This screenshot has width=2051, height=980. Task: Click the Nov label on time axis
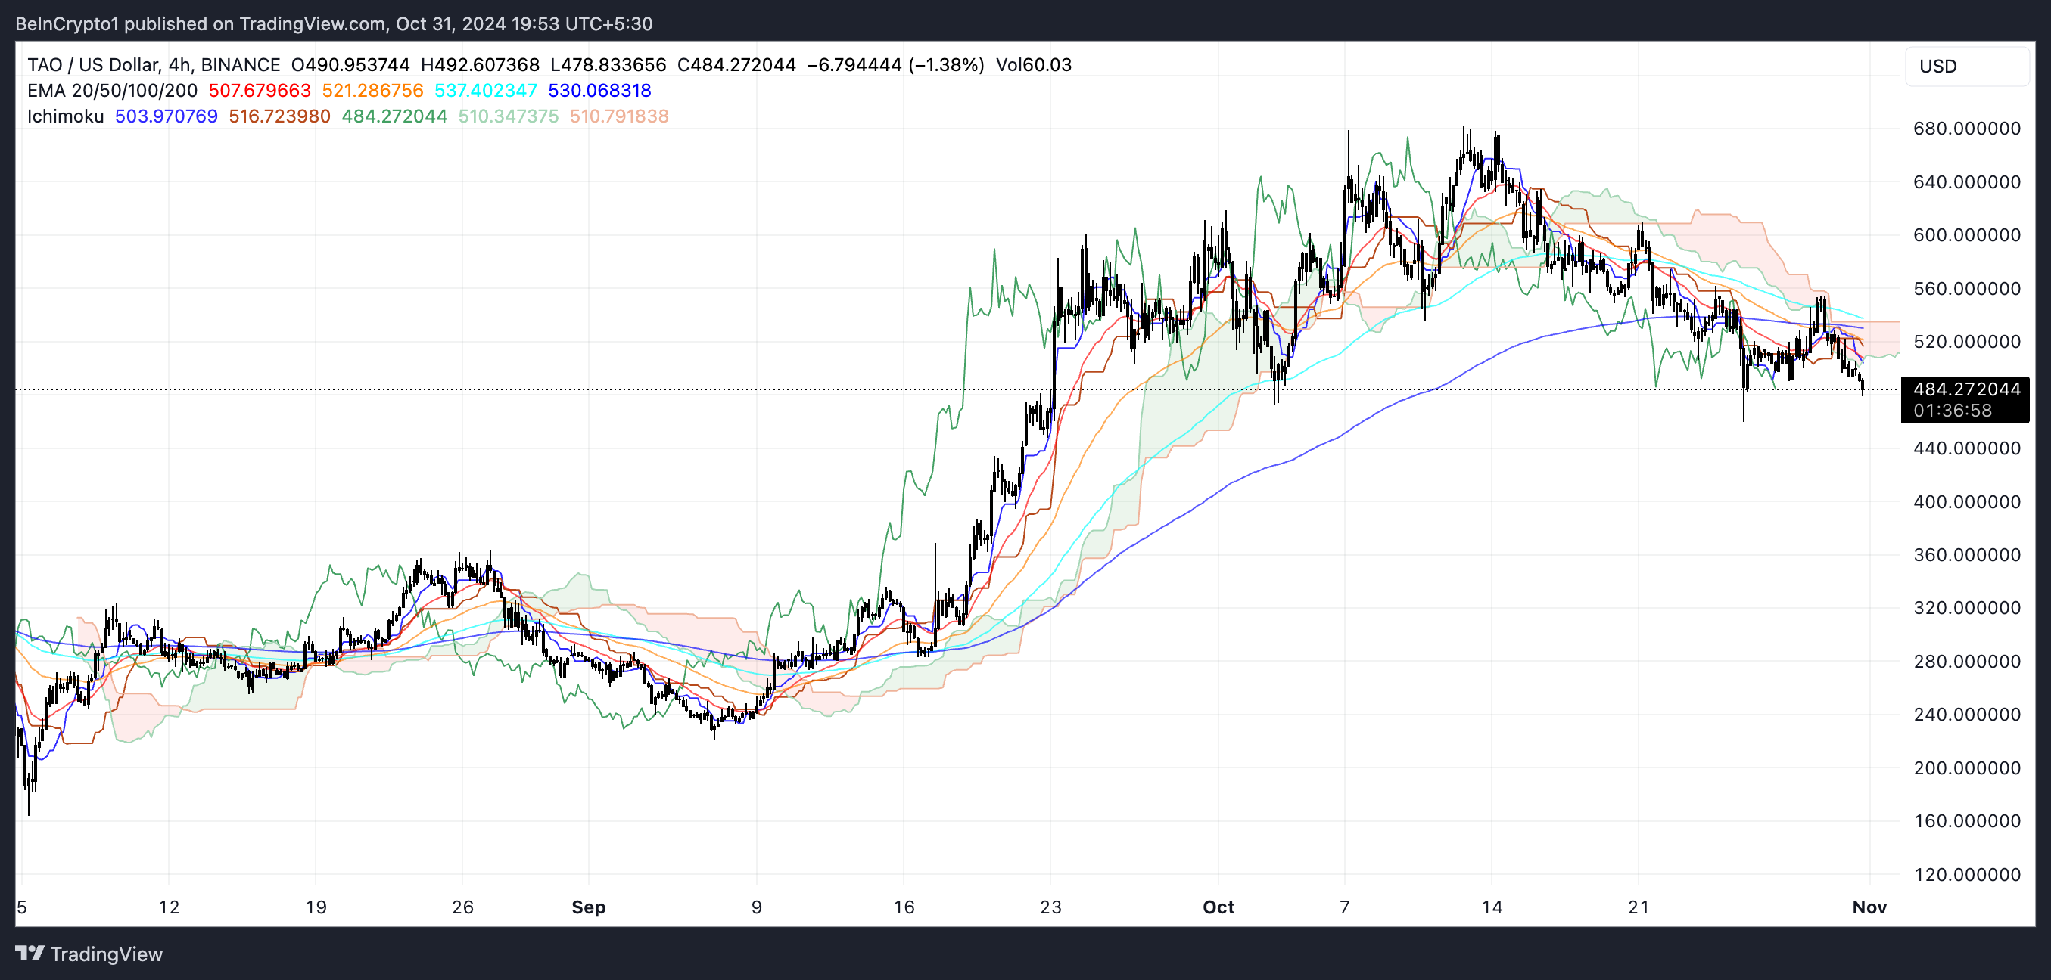click(x=1869, y=907)
